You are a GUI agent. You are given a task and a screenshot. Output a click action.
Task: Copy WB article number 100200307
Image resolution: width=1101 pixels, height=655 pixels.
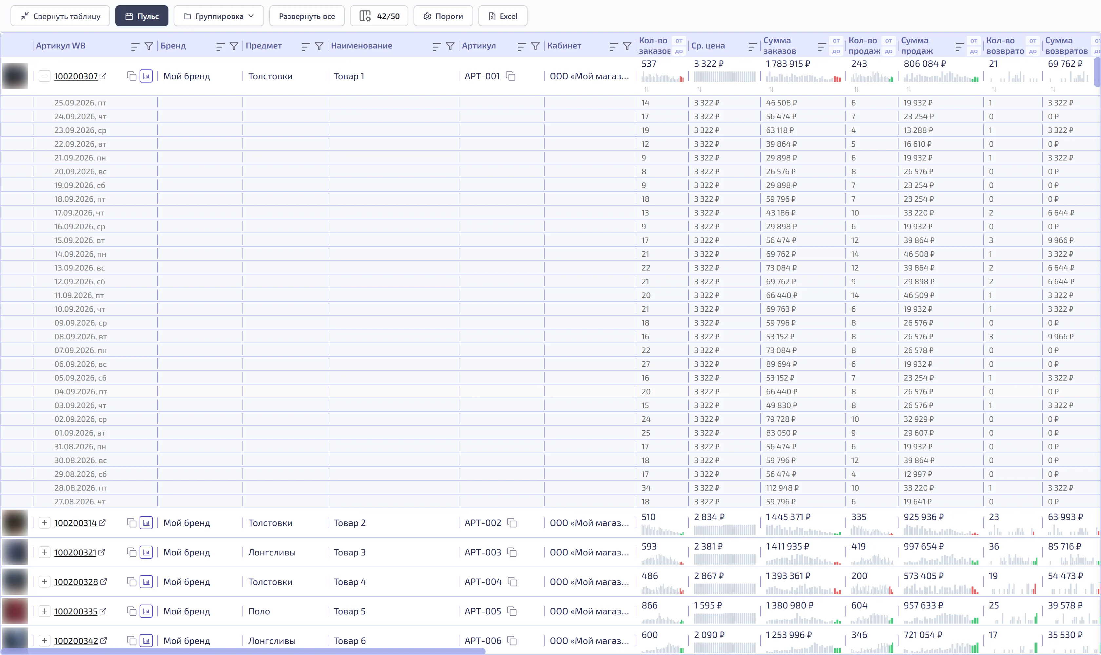[x=132, y=76]
